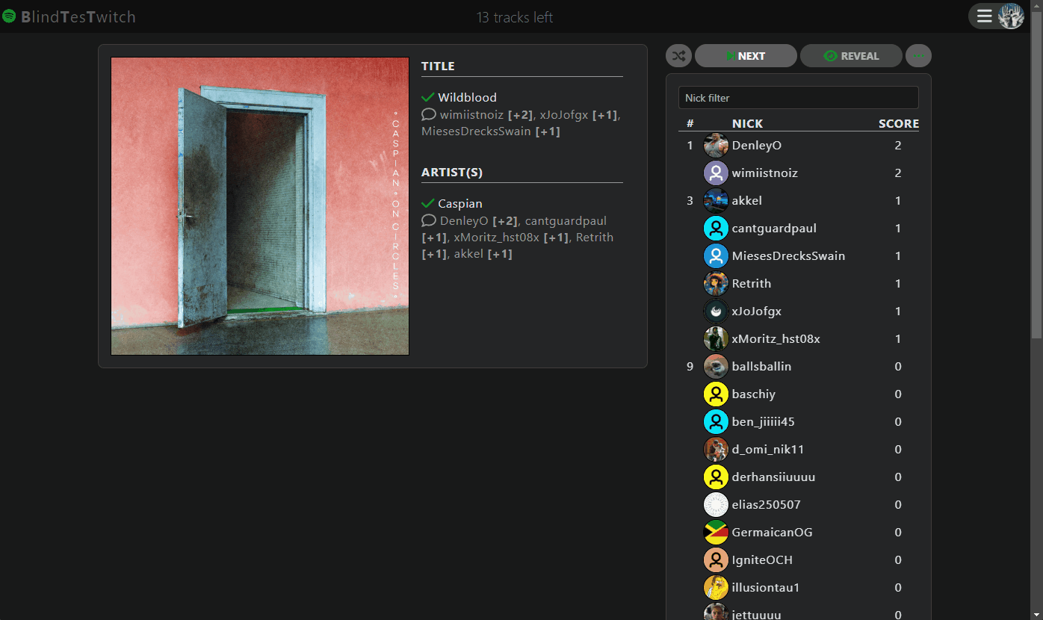Click the speech bubble icon under Caspian
This screenshot has width=1043, height=620.
click(x=429, y=221)
